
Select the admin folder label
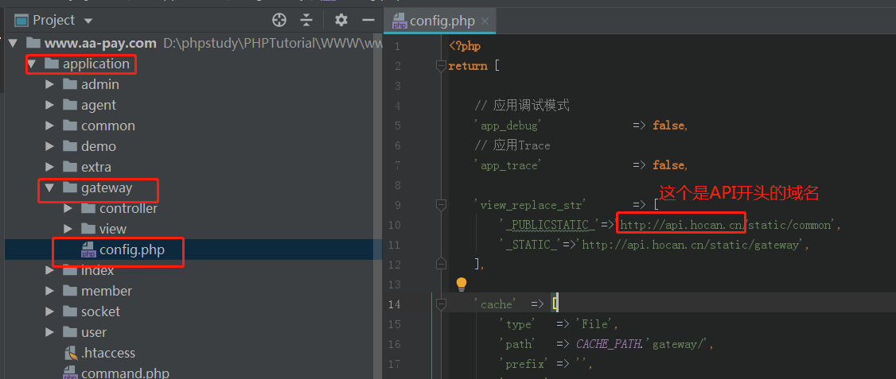click(x=100, y=84)
